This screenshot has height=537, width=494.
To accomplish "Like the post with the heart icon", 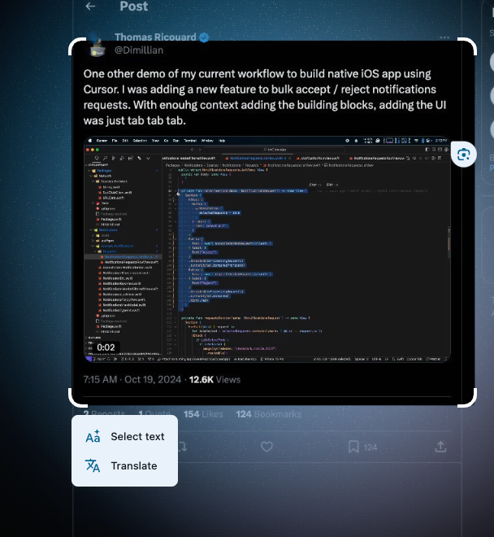I will pyautogui.click(x=266, y=447).
